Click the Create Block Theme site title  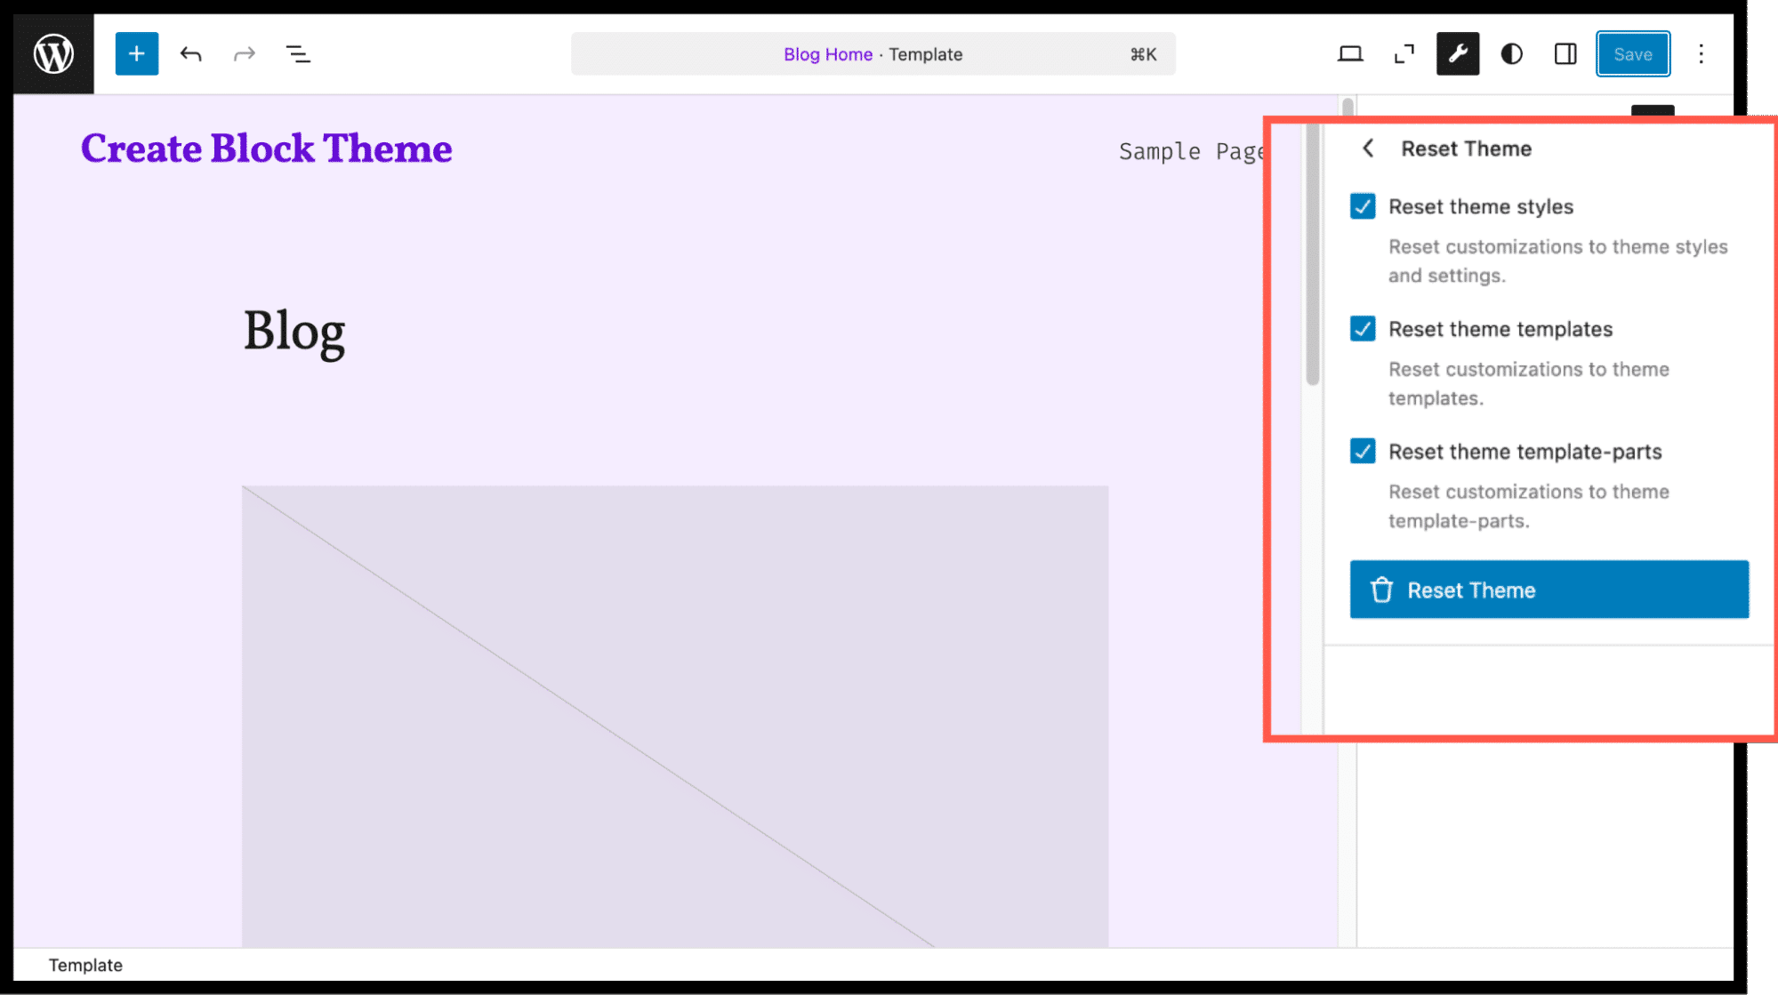[267, 148]
